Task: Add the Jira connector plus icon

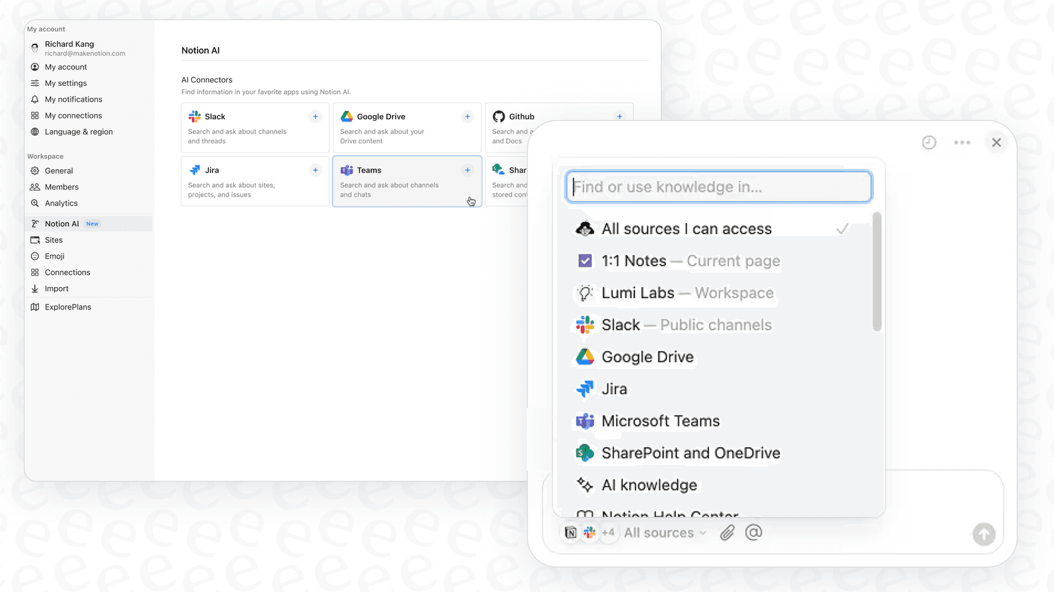Action: 316,170
